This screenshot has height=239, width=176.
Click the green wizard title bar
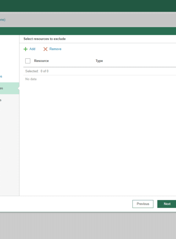tap(88, 31)
